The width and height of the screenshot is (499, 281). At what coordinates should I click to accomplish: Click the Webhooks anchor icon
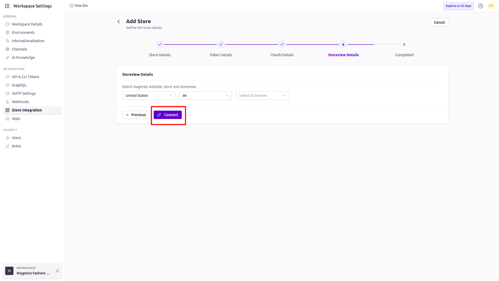click(7, 102)
